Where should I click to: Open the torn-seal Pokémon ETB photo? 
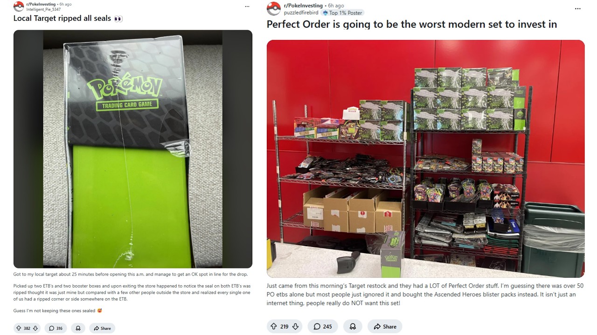pyautogui.click(x=133, y=149)
